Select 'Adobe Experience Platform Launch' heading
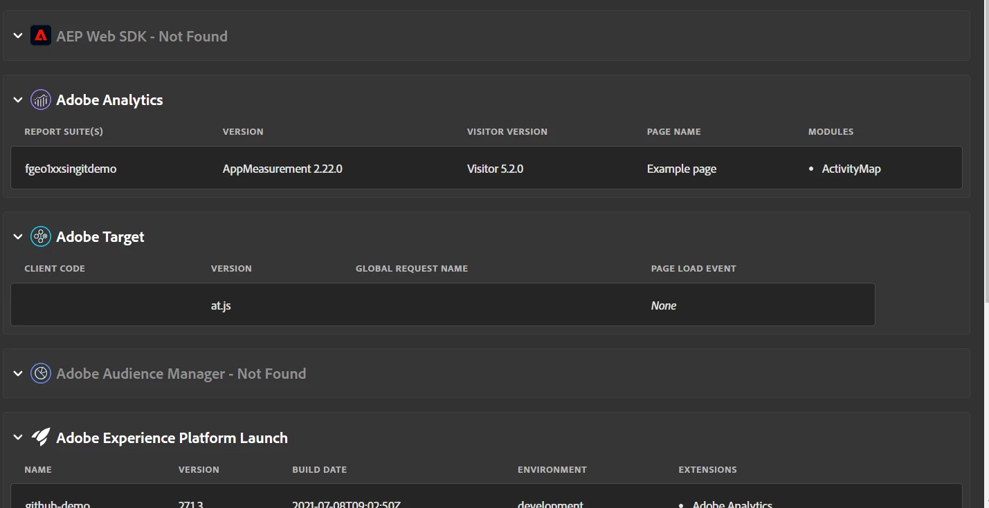The width and height of the screenshot is (989, 508). 172,438
